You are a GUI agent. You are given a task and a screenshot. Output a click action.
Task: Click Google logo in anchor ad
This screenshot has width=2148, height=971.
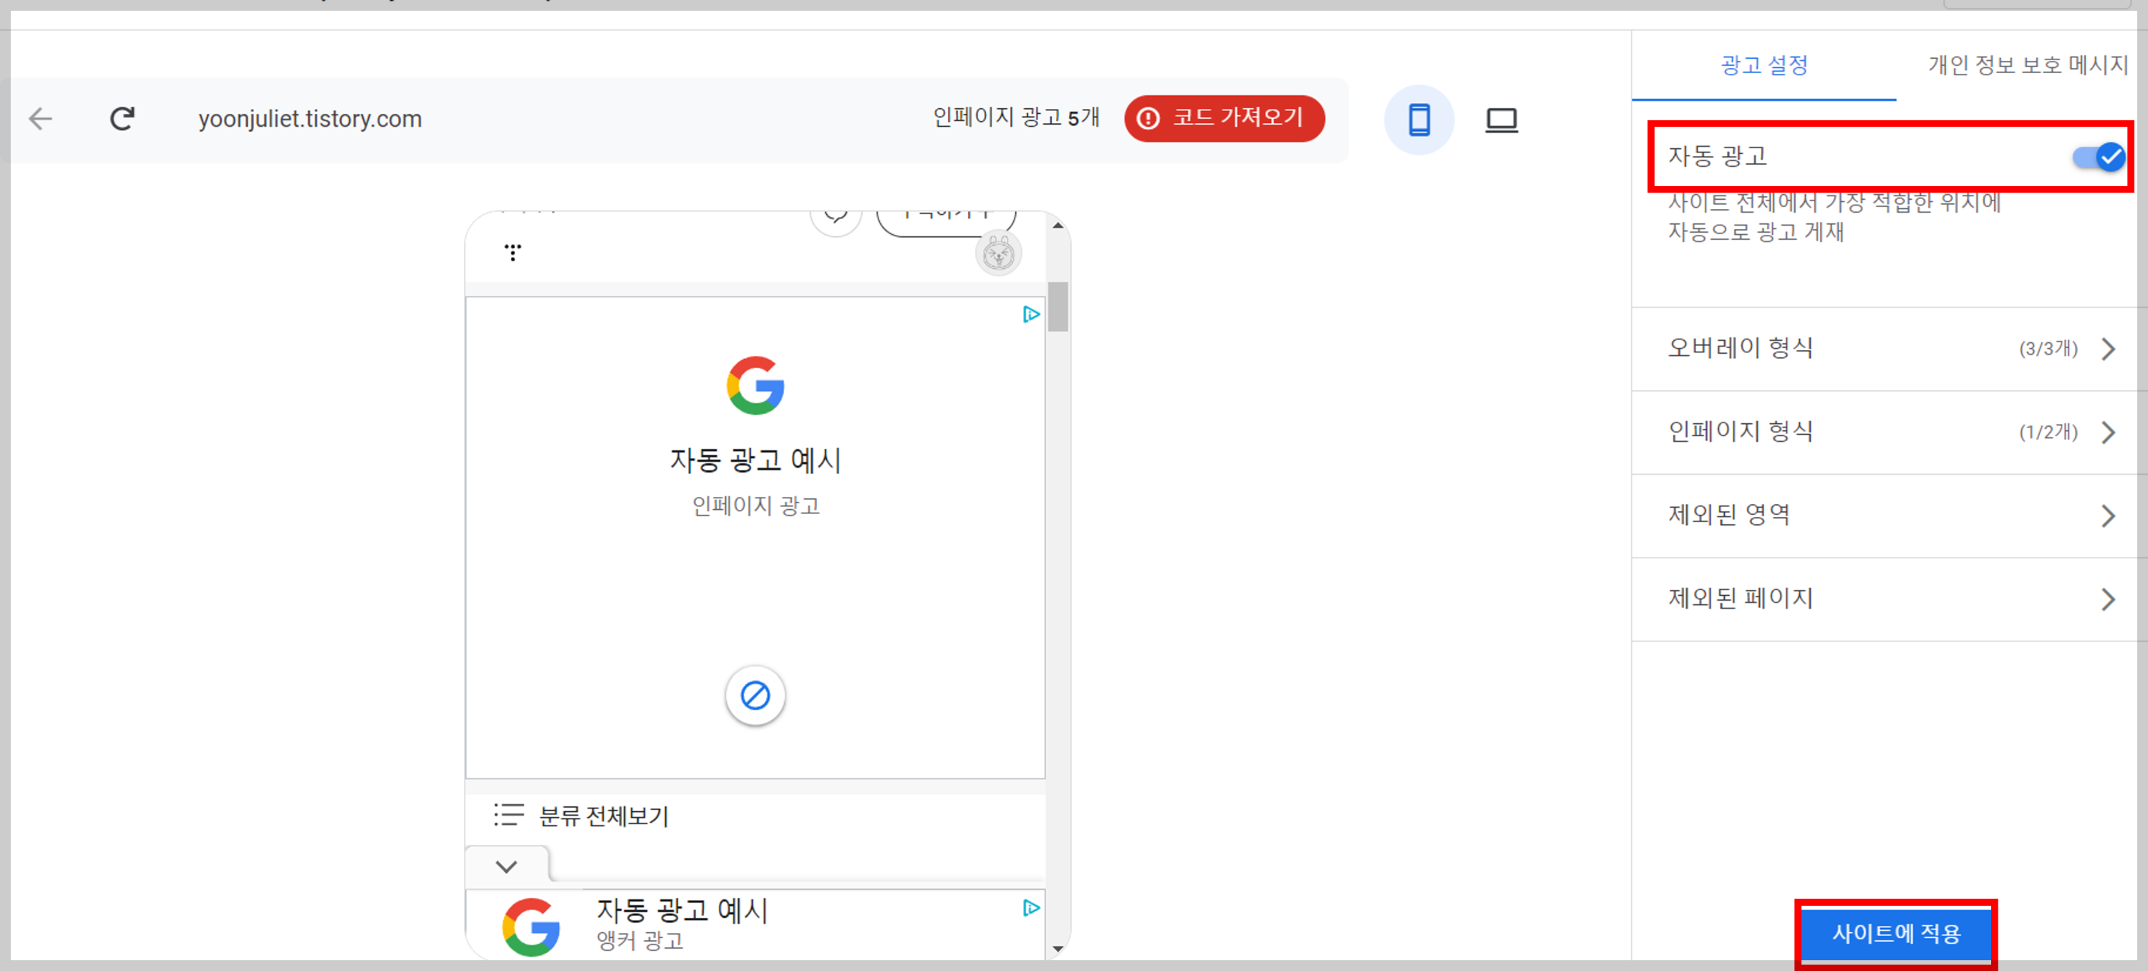[x=531, y=927]
